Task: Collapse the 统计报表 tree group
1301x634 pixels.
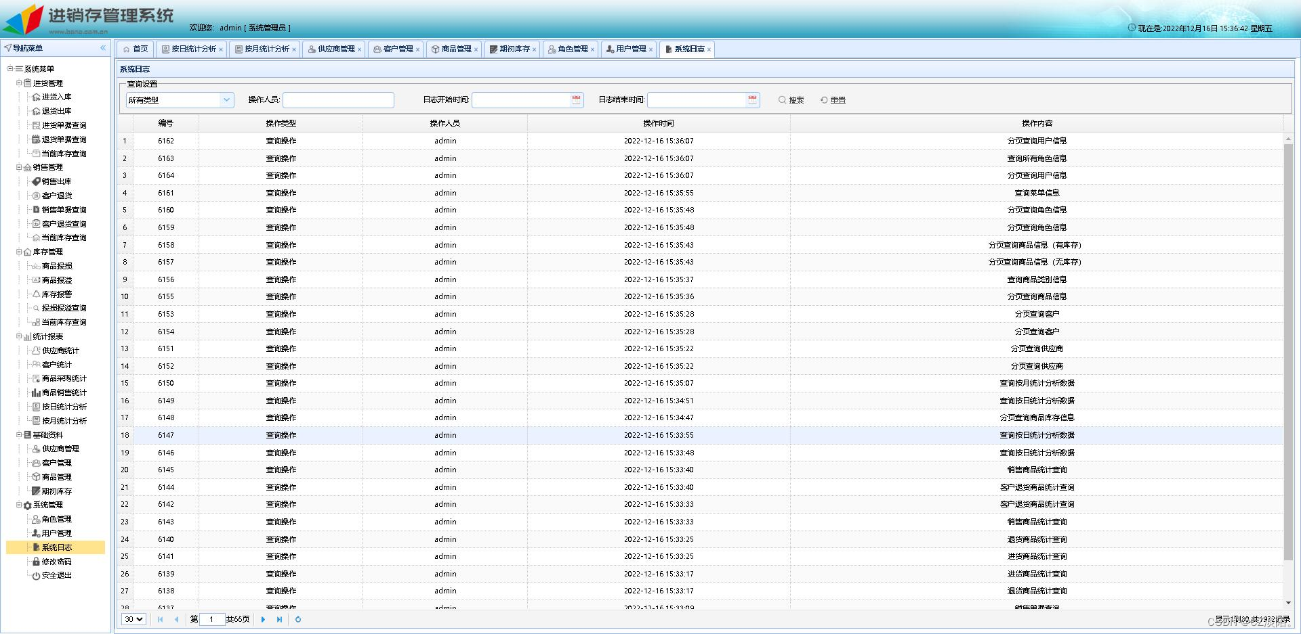Action: click(19, 336)
